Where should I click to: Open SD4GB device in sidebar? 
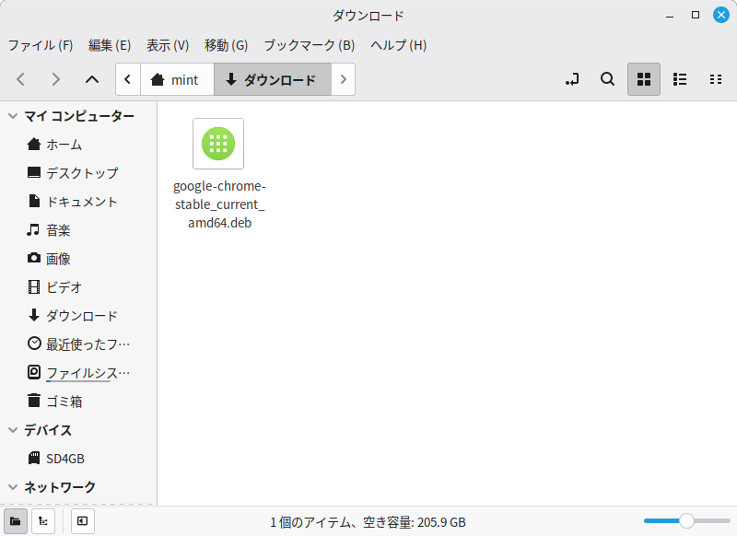pyautogui.click(x=64, y=458)
